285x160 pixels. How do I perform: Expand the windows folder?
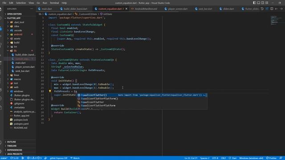point(18,91)
